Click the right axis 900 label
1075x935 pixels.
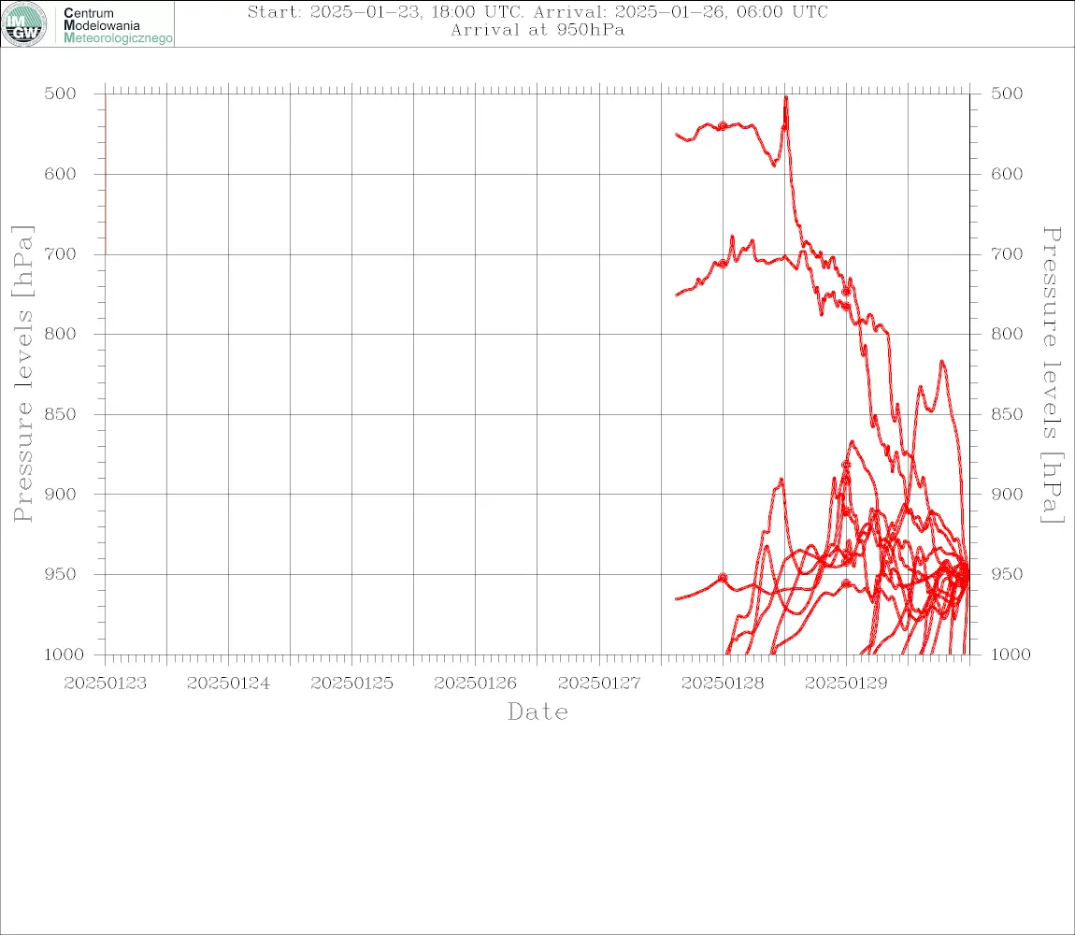click(x=1007, y=495)
